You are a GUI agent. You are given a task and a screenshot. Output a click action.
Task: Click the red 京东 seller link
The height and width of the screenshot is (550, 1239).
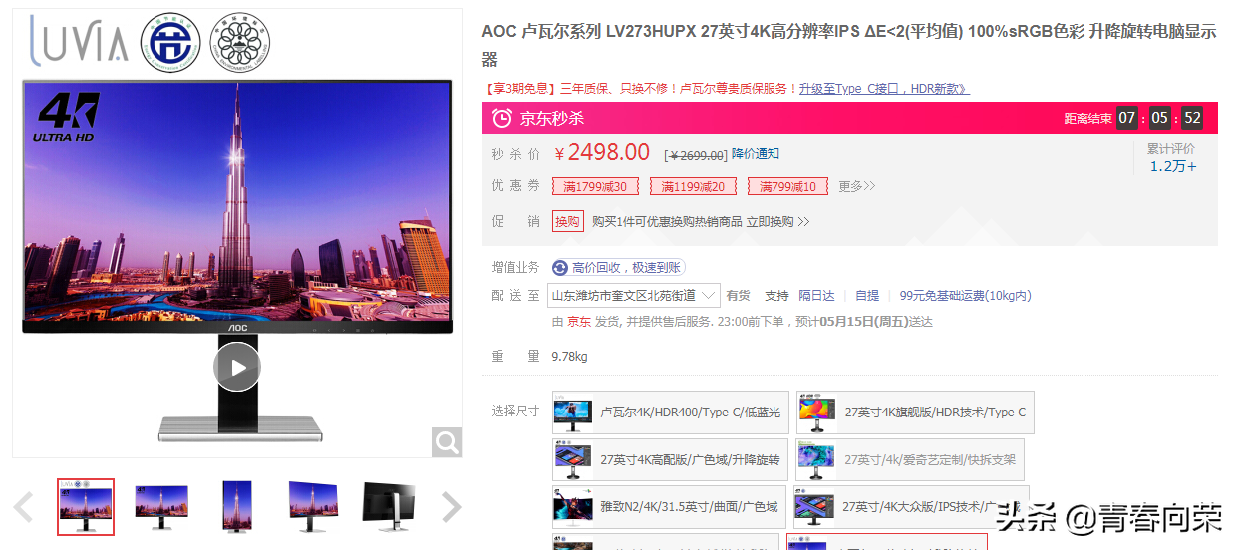(579, 322)
